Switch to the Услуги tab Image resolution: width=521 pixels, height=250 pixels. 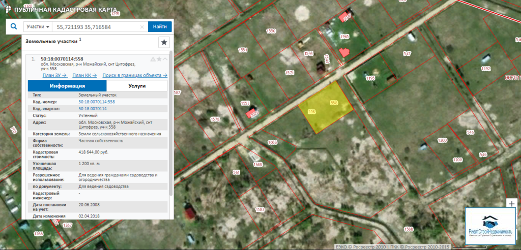(137, 86)
